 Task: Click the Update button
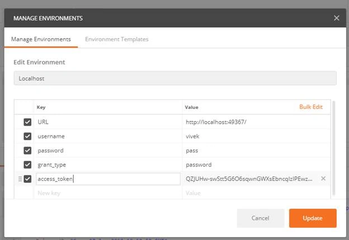point(313,218)
